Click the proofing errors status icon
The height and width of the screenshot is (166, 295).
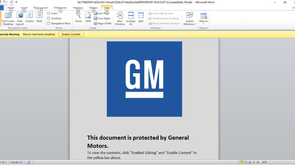[28, 162]
